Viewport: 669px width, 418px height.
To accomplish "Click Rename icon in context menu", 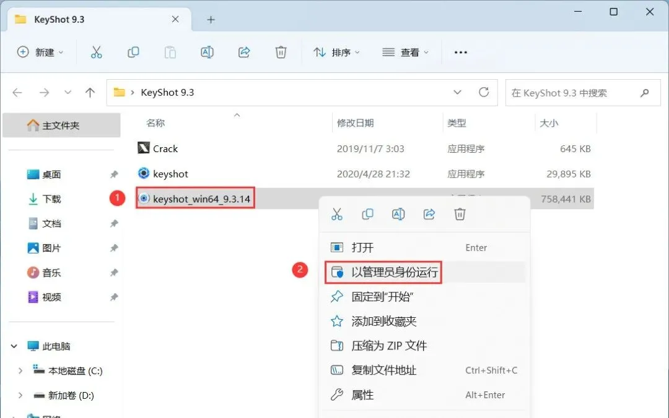I will coord(398,214).
